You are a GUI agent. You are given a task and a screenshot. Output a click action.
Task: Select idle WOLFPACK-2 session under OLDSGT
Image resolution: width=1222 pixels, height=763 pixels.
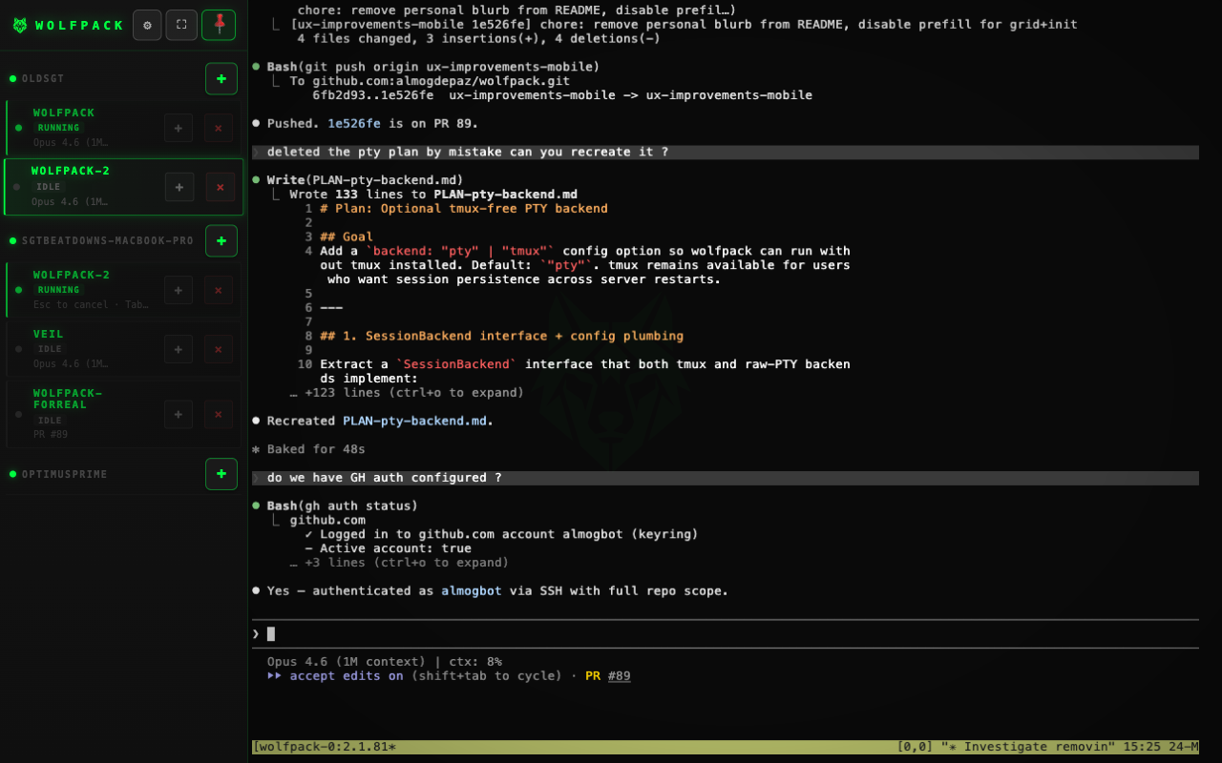coord(123,187)
